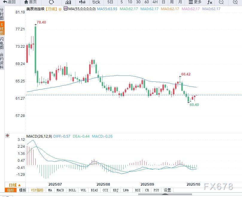Select the line chart style icon
This screenshot has width=242, height=197.
pos(69,2)
